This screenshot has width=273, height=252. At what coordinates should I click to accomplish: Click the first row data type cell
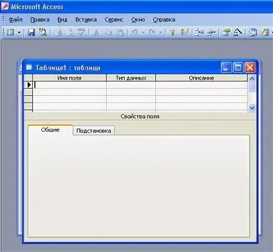131,85
